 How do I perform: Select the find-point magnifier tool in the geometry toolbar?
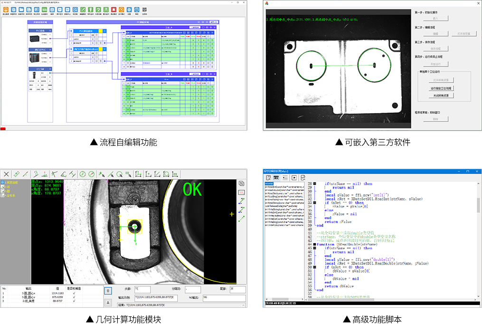coord(102,174)
